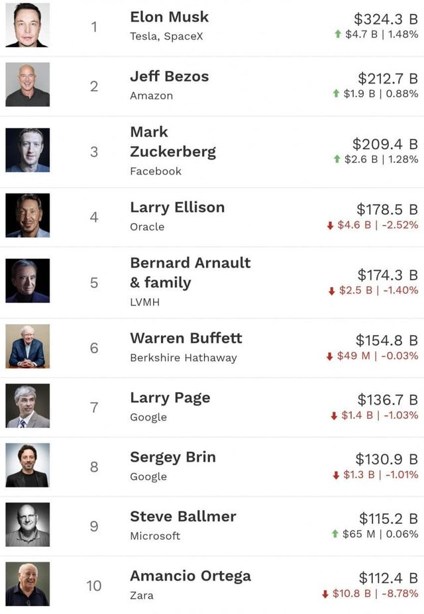Click the green up arrow beside $2.6 B

337,160
